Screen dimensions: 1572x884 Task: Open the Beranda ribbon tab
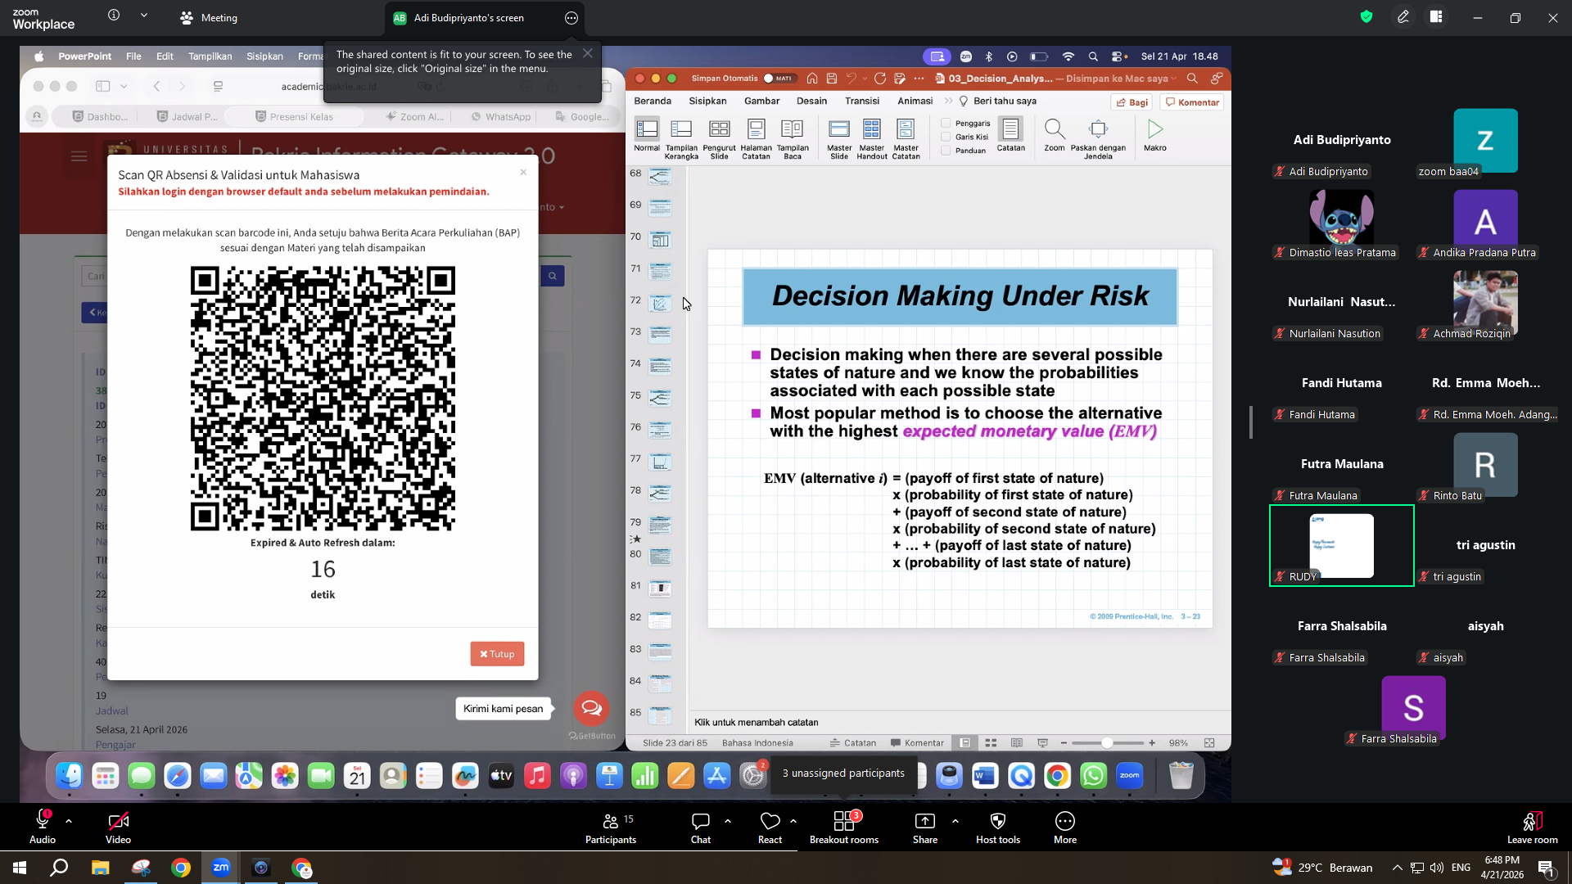653,101
